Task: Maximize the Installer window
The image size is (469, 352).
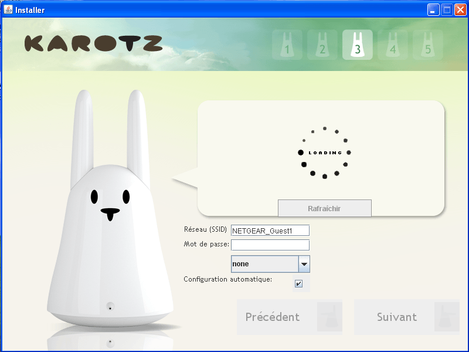Action: point(447,10)
